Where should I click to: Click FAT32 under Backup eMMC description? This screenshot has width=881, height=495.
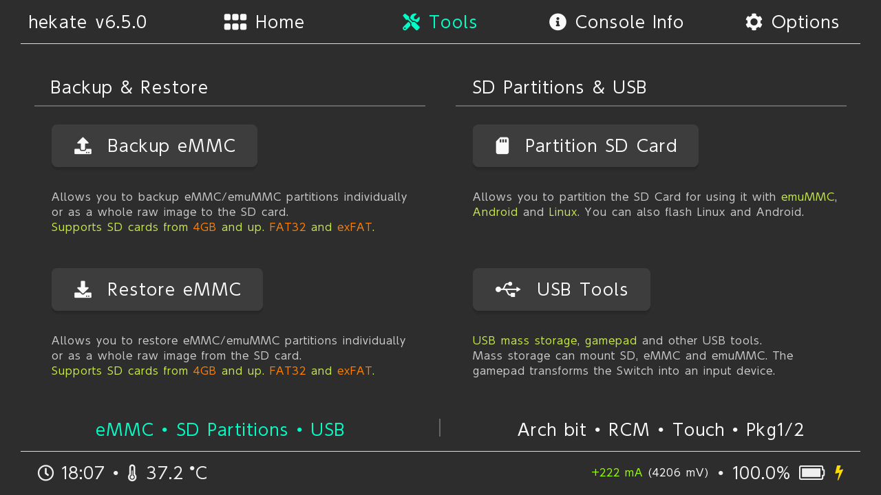click(288, 227)
